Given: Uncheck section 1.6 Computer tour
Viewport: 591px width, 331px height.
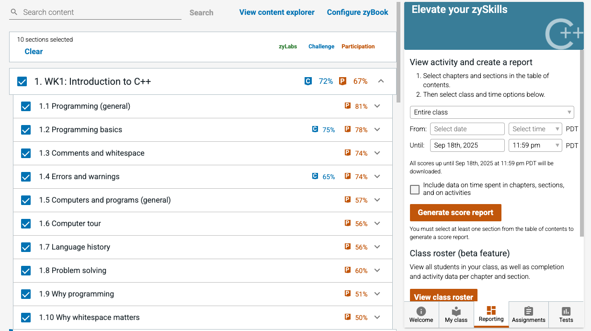Looking at the screenshot, I should (x=26, y=224).
